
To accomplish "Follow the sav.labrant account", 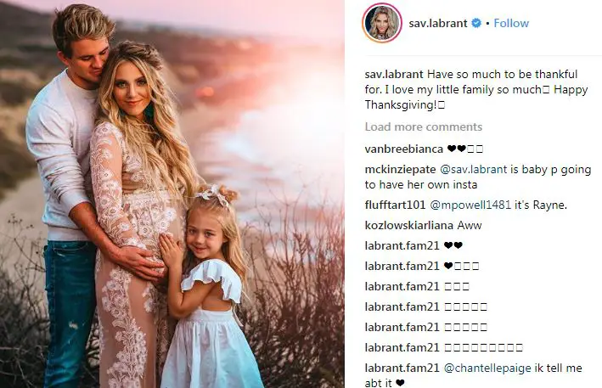I will tap(511, 23).
